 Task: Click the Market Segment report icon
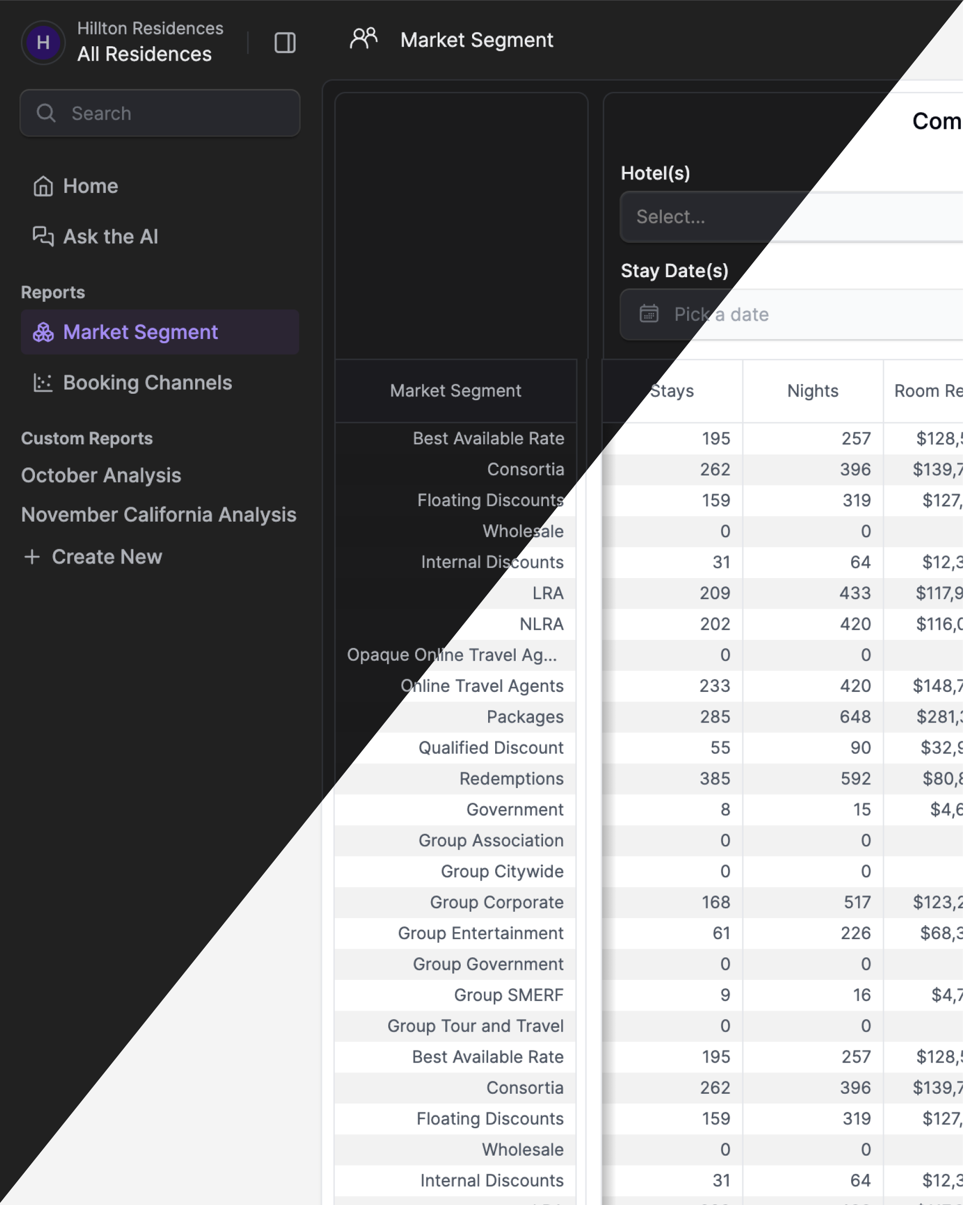(x=43, y=332)
